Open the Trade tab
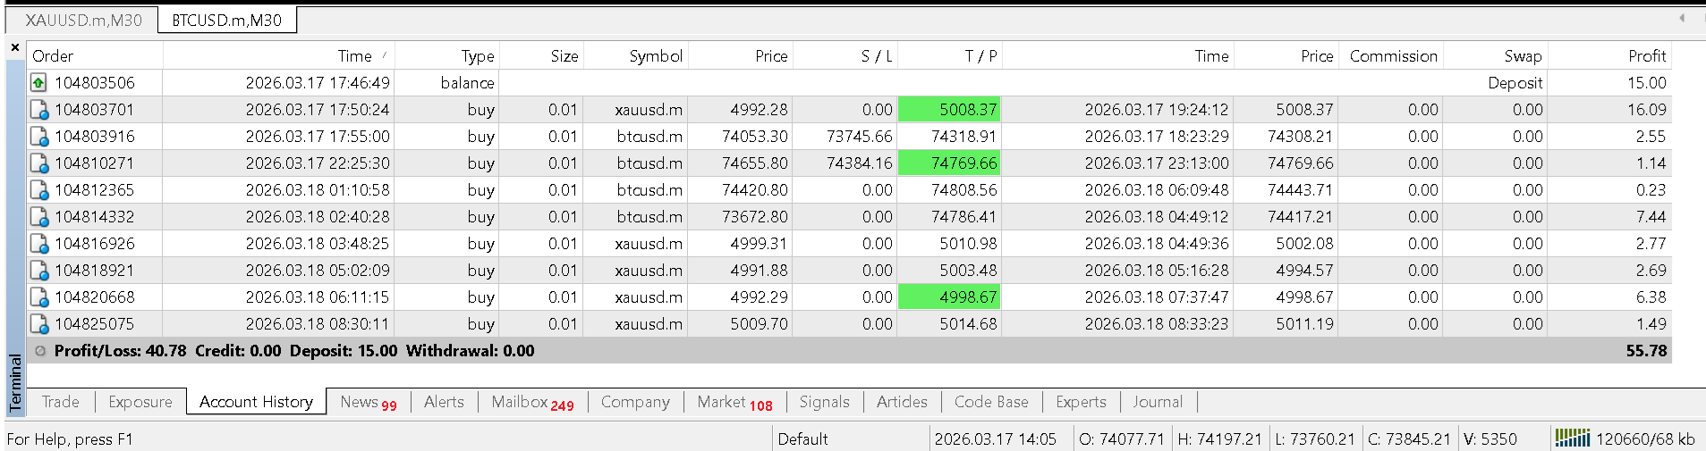1706x451 pixels. click(61, 402)
